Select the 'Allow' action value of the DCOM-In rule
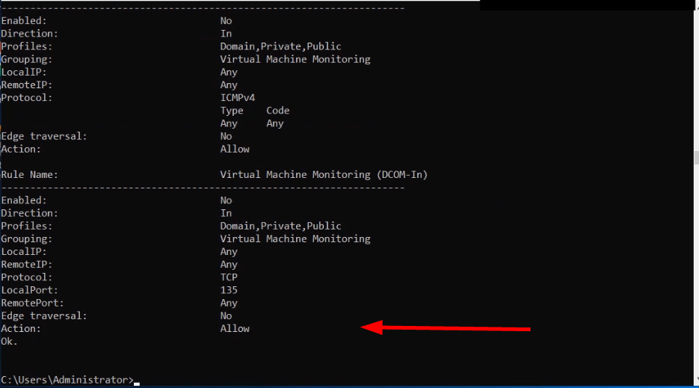Image resolution: width=699 pixels, height=388 pixels. (x=235, y=329)
